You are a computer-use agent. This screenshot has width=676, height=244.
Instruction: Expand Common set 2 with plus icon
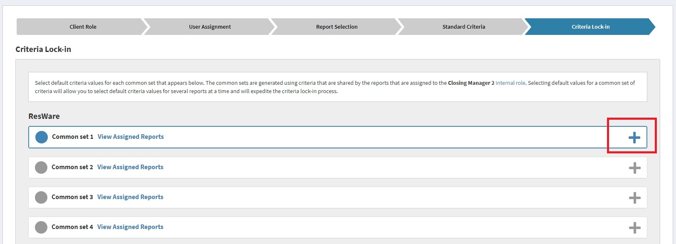tap(634, 168)
